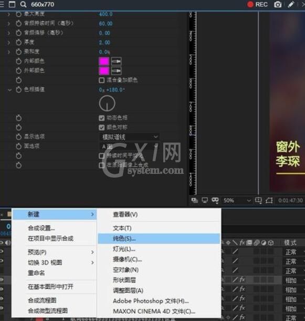Choose 空对象(N) from the submenu

pos(125,270)
